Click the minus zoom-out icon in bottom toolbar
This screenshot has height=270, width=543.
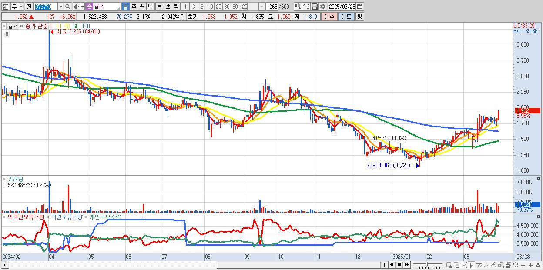[523, 265]
